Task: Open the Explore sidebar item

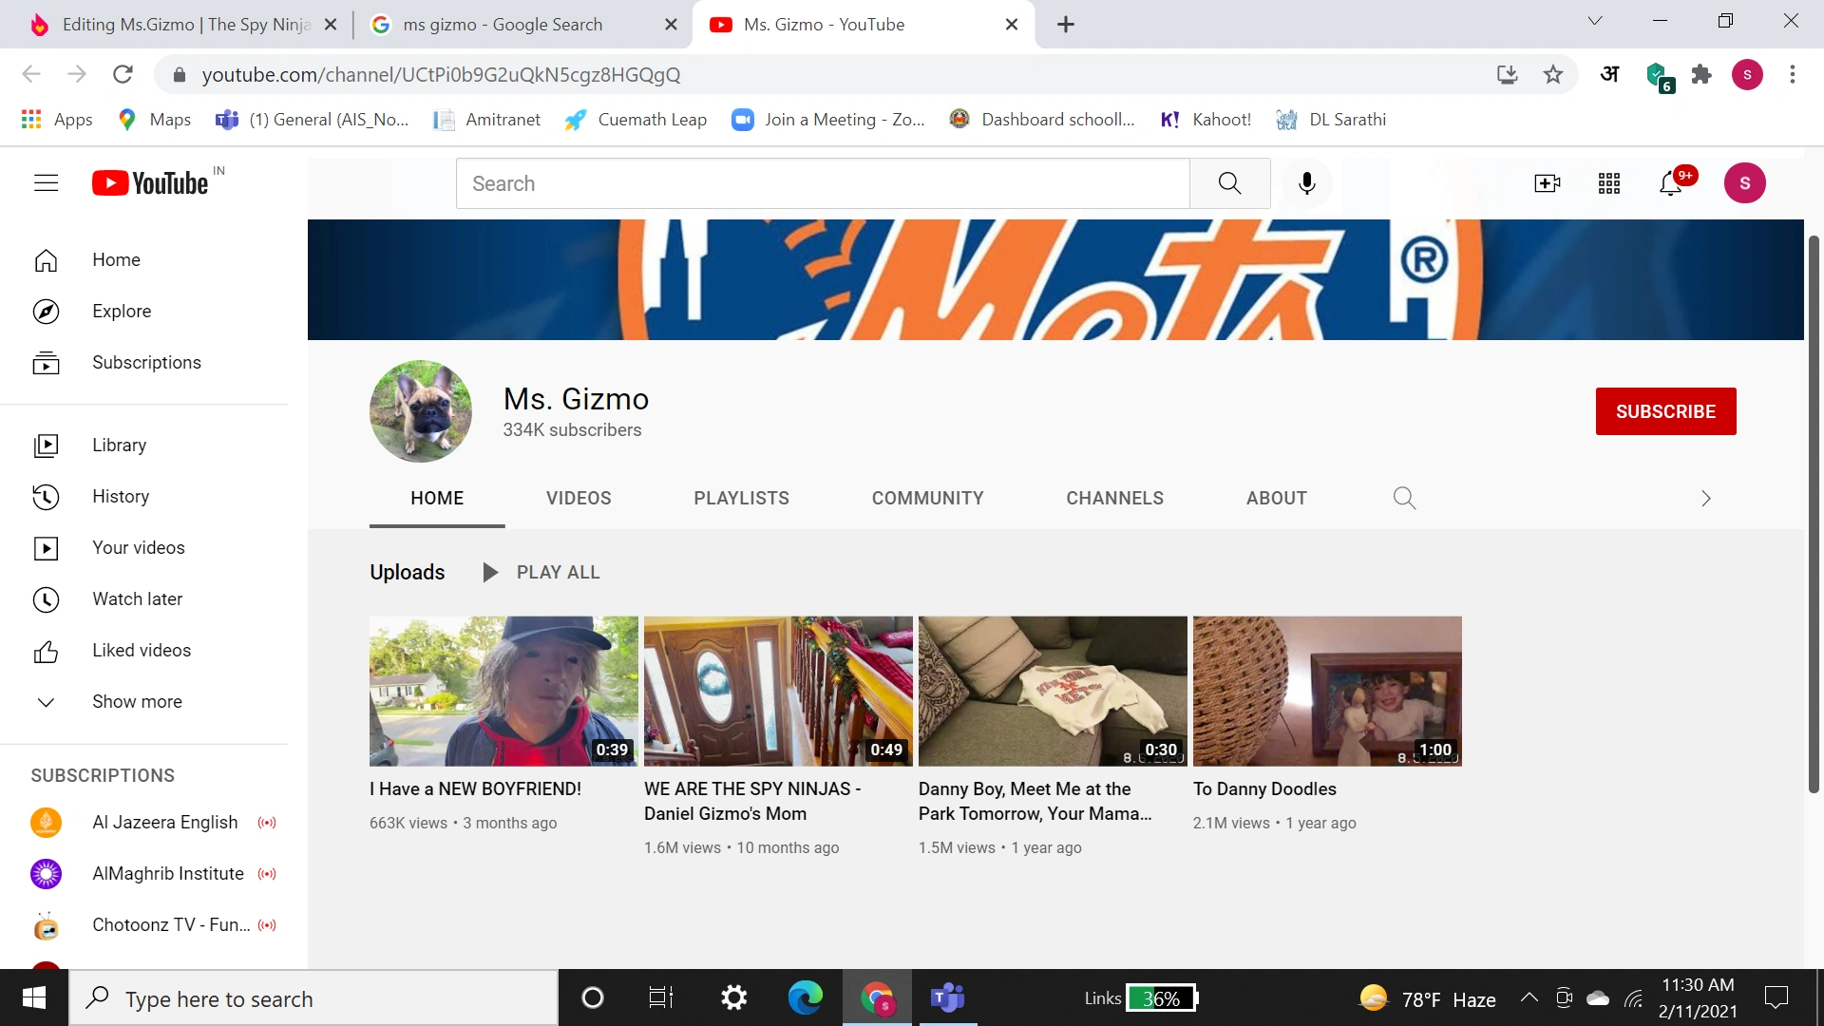Action: 122,311
